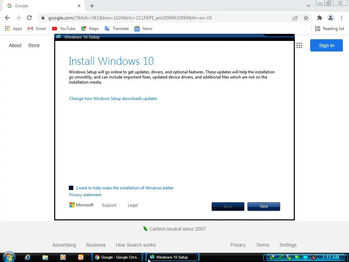The width and height of the screenshot is (349, 262).
Task: Open the Legal link in setup
Action: tap(133, 205)
